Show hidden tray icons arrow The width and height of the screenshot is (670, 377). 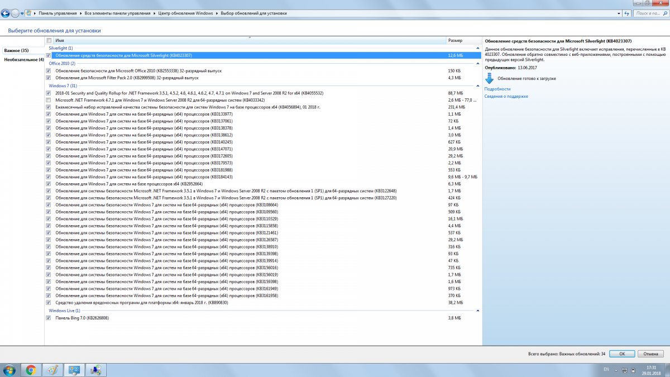(x=615, y=370)
